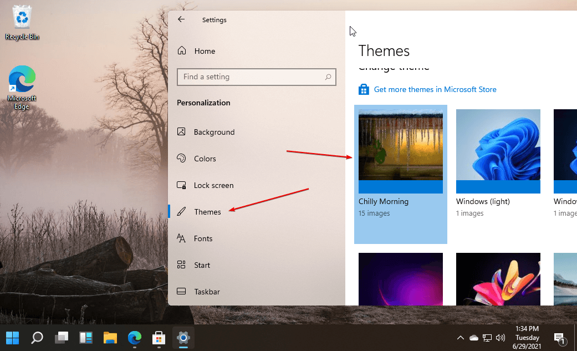Open the Windows Start menu
577x351 pixels.
coord(12,338)
